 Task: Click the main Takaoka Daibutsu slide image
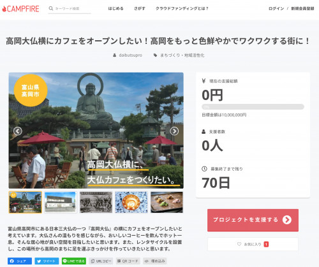pos(96,131)
